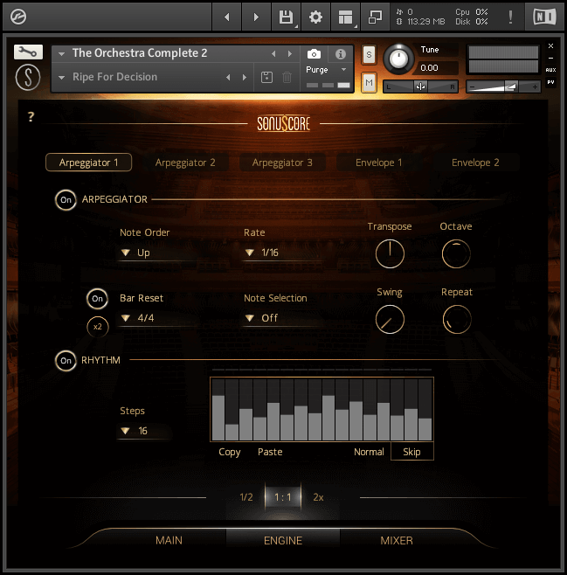Toggle the Arpeggiator On switch

tap(66, 200)
